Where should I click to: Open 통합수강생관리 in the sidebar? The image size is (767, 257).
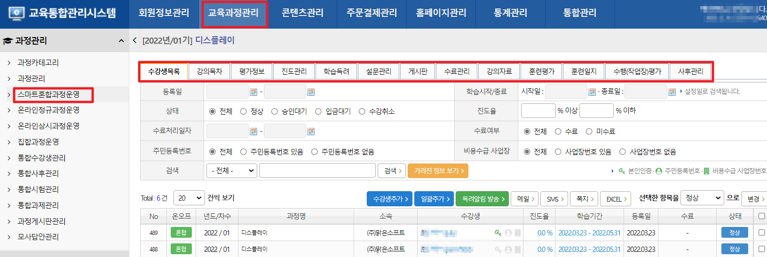[41, 158]
